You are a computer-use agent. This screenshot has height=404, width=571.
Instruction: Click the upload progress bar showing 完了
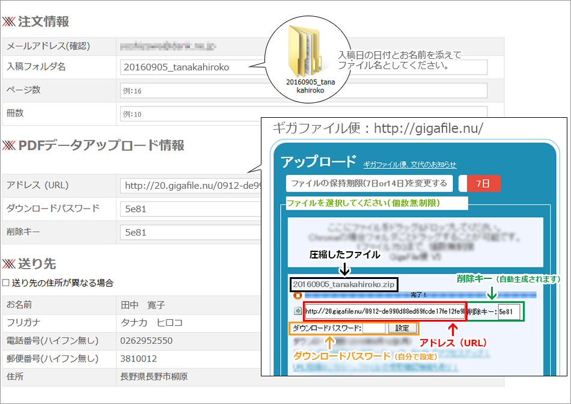(420, 295)
